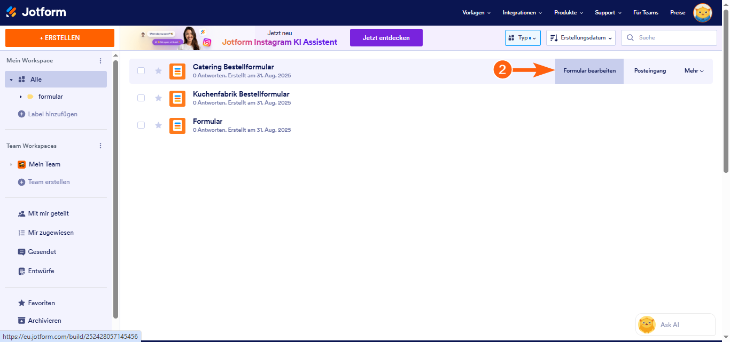Click the Jotform logo
This screenshot has height=342, width=730.
pyautogui.click(x=36, y=12)
